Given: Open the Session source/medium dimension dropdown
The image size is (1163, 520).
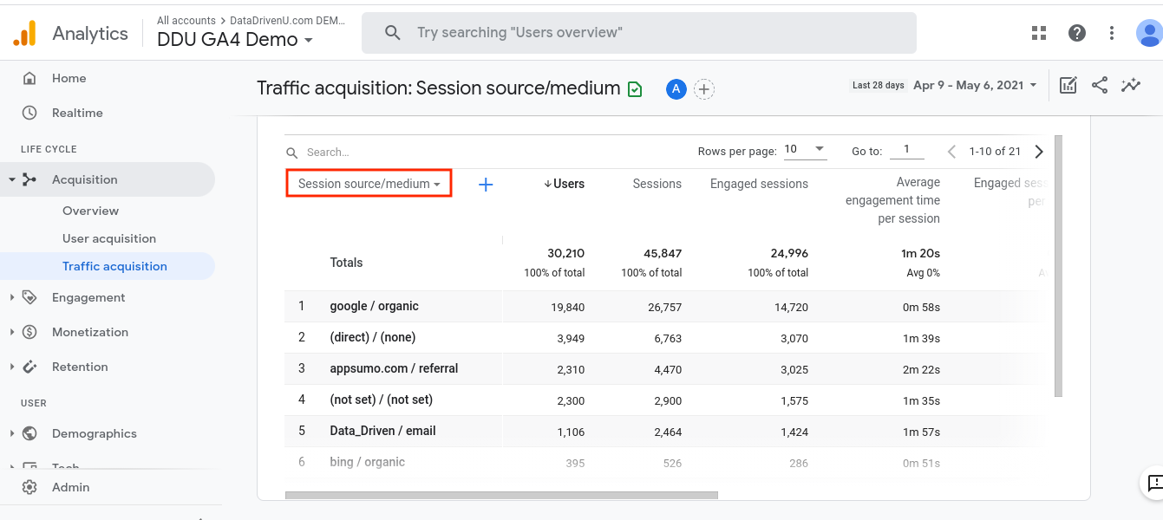Looking at the screenshot, I should [369, 184].
